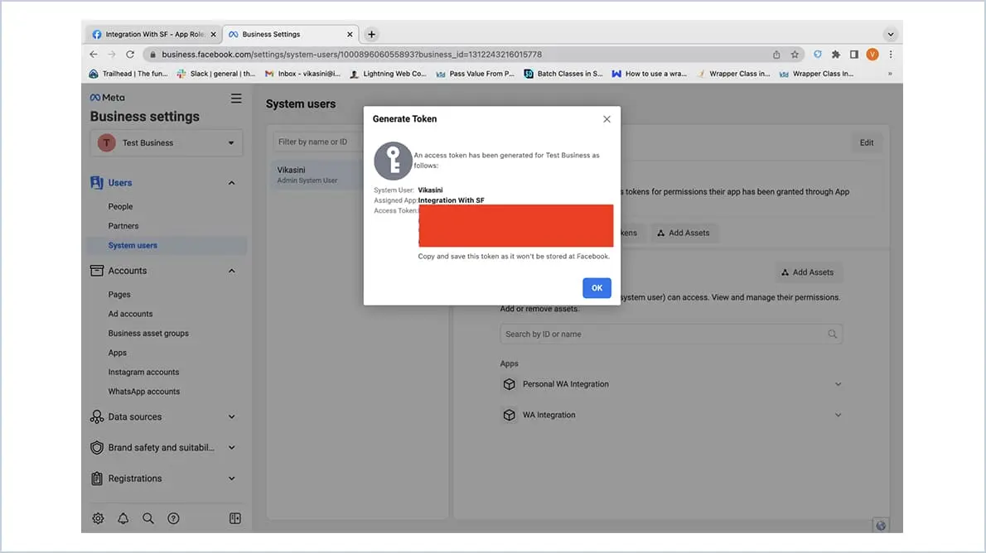Expand the Data sources section

(x=231, y=416)
